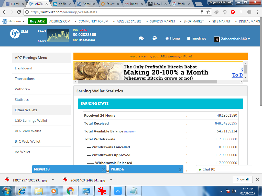Open options for 13924957 jpg download

click(x=53, y=180)
